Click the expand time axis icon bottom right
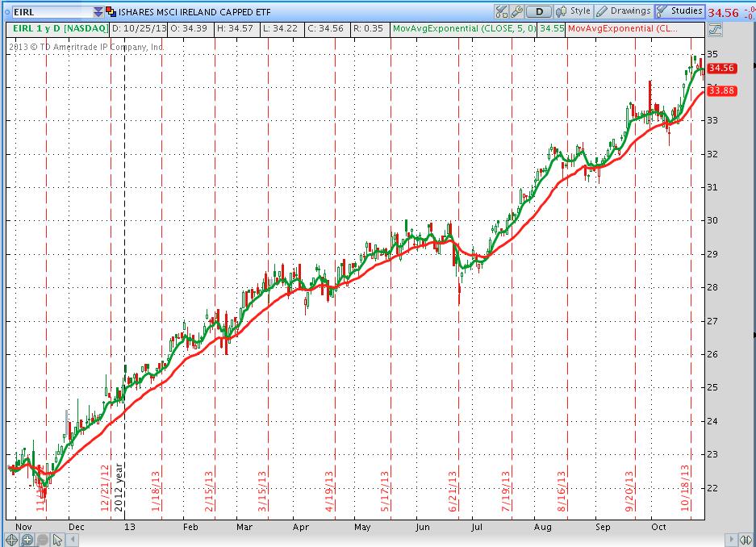This screenshot has height=547, width=756. (746, 539)
